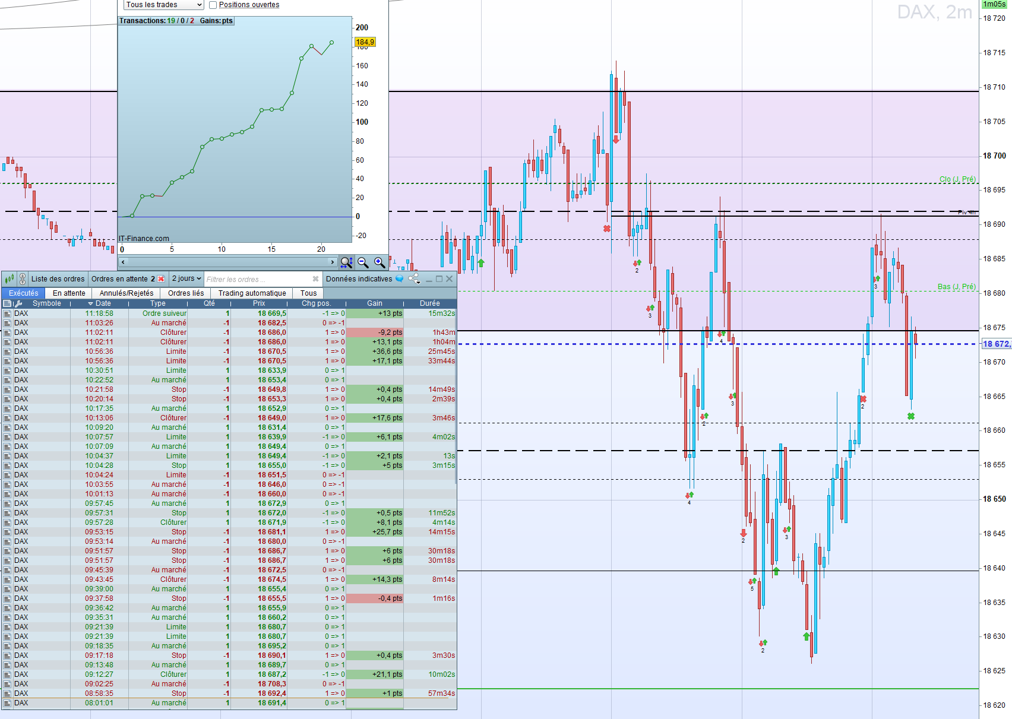Image resolution: width=1012 pixels, height=719 pixels.
Task: Select the +36,6 pts gain cell
Action: (375, 351)
